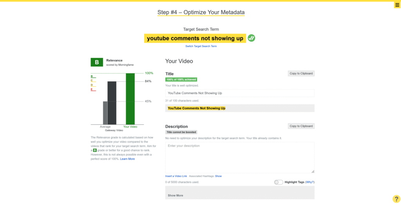Open the hamburger menu in top corner
This screenshot has width=401, height=204.
pos(397,5)
